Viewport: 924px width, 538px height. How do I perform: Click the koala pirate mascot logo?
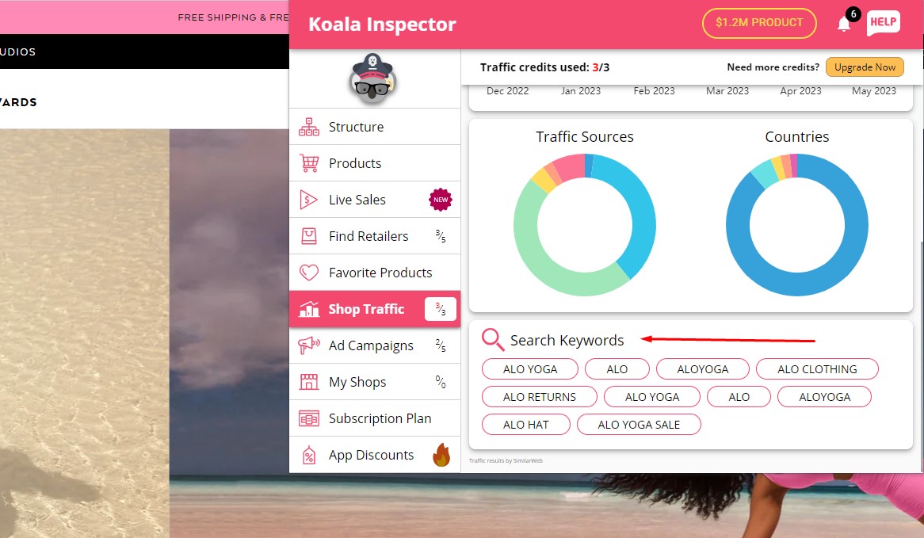coord(372,78)
